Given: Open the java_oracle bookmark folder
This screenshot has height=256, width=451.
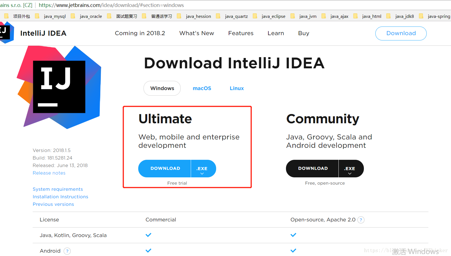Looking at the screenshot, I should (x=87, y=16).
